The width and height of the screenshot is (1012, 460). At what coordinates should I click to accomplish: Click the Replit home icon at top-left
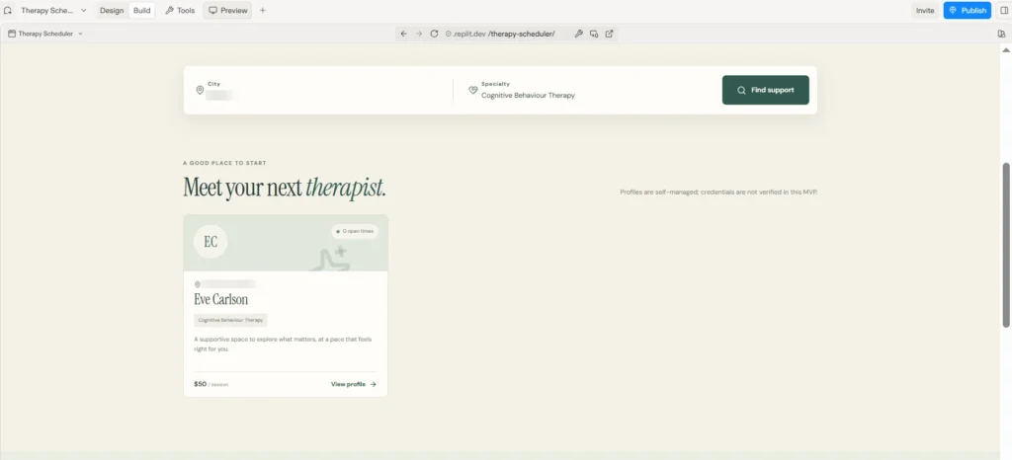pyautogui.click(x=8, y=10)
